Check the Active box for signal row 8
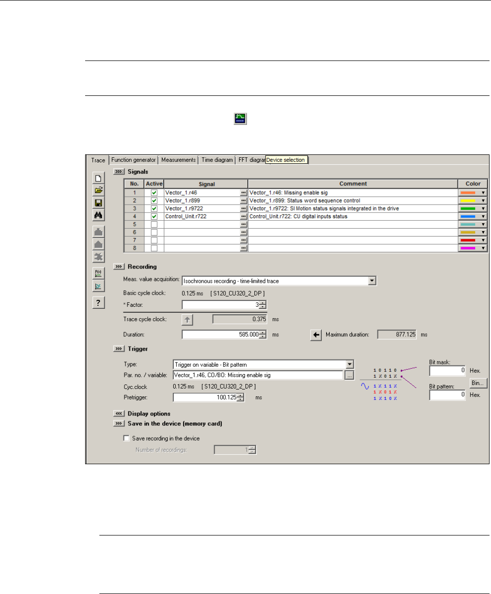Viewport: 491px width, 594px height. 154,248
